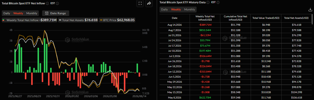Click the May 29,2026 date cell

175,82
